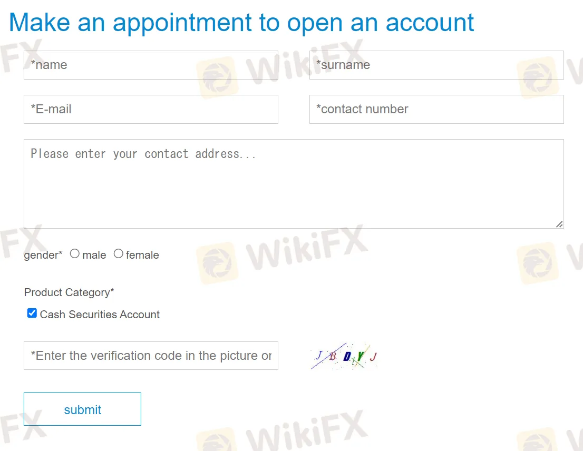Click the verification code input field

[151, 356]
